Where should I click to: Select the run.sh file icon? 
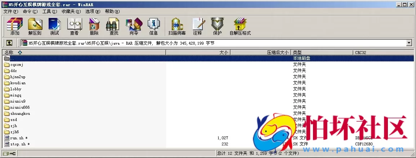[x=7, y=138]
